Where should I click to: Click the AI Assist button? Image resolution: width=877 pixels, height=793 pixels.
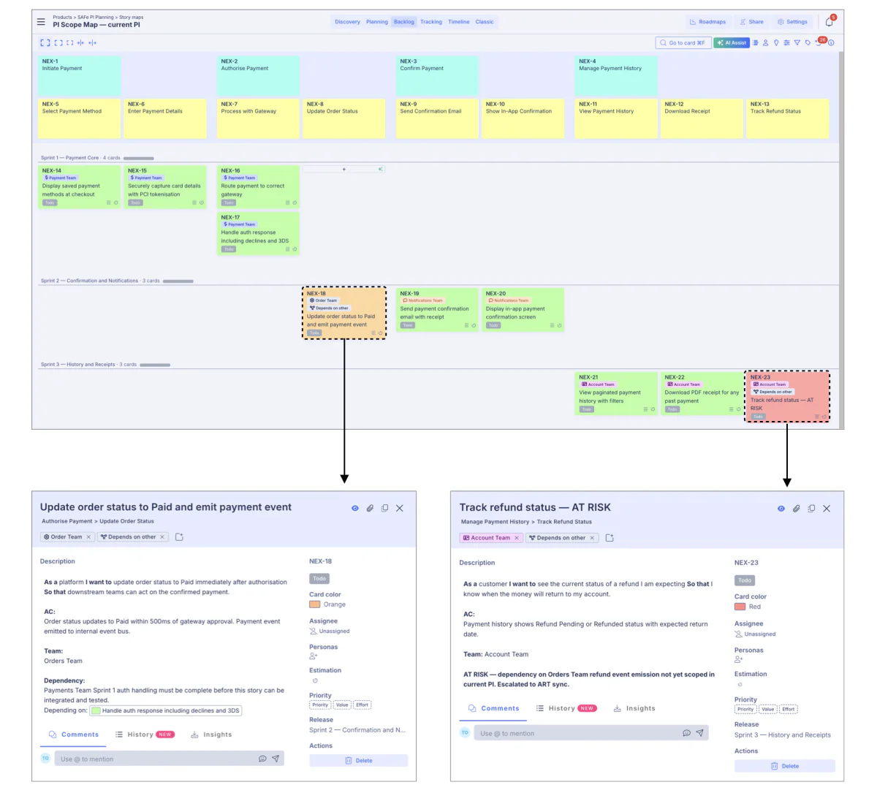coord(732,42)
